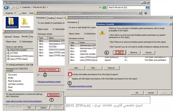
Task: Open the Owner tab
Action: tap(59, 18)
